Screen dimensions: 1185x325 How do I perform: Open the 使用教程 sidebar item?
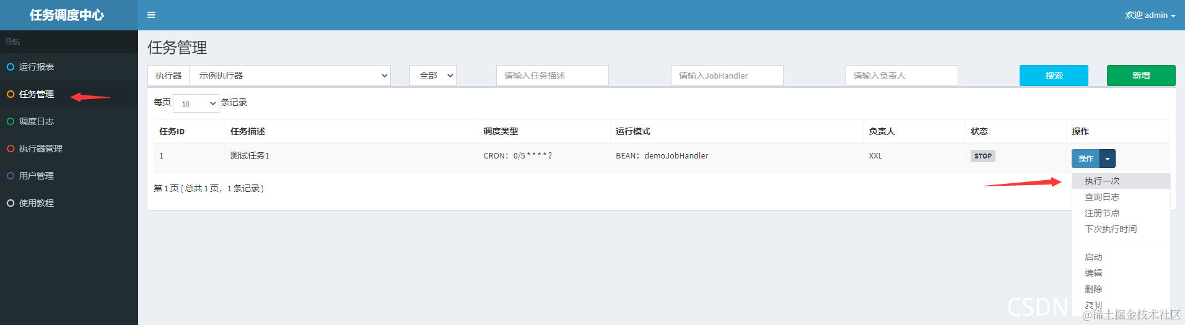click(x=69, y=203)
